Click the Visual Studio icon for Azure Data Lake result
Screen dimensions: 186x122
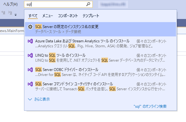30,41
